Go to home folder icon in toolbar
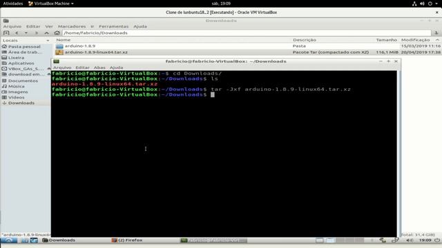This screenshot has height=248, width=442. coord(57,33)
